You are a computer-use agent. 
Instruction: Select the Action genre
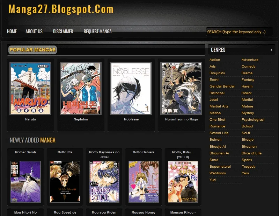pos(215,60)
